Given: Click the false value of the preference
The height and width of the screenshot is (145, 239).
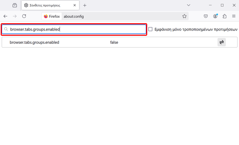Looking at the screenshot, I should 114,42.
